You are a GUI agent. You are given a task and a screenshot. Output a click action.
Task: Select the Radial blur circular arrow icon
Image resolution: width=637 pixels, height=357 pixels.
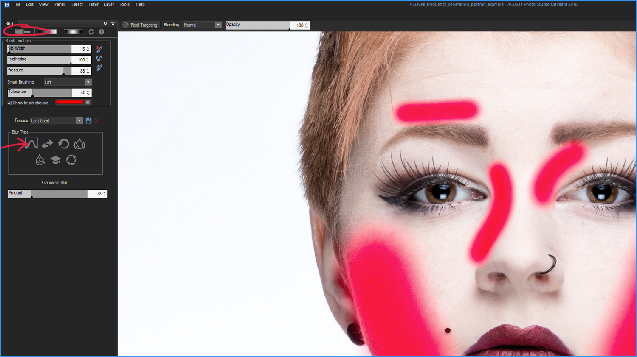[x=63, y=144]
